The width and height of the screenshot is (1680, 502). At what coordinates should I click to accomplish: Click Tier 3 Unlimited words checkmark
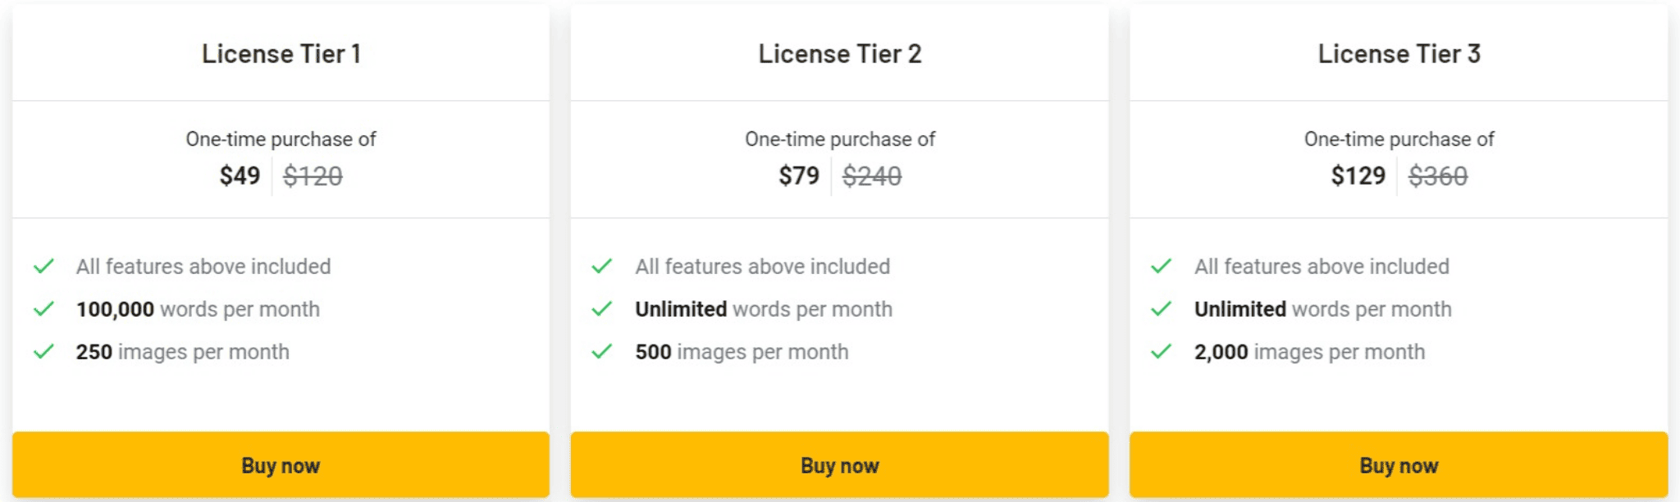1161,309
